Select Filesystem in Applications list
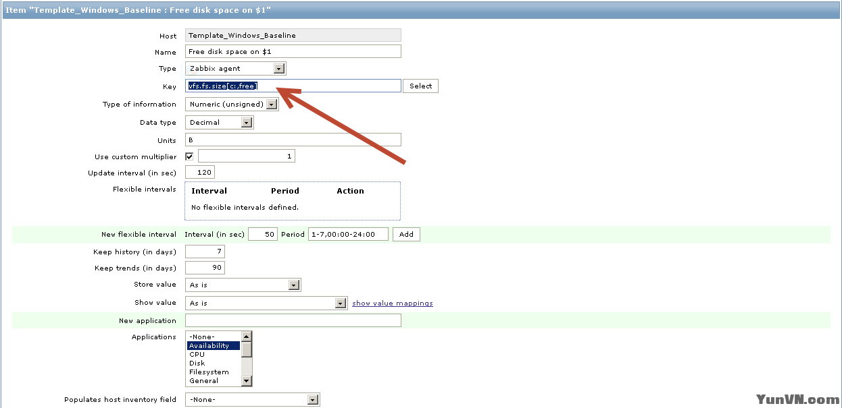 click(x=214, y=372)
